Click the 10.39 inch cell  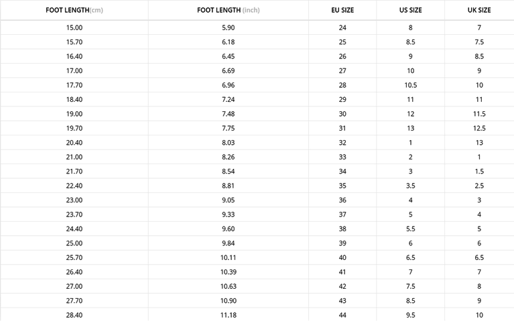228,272
